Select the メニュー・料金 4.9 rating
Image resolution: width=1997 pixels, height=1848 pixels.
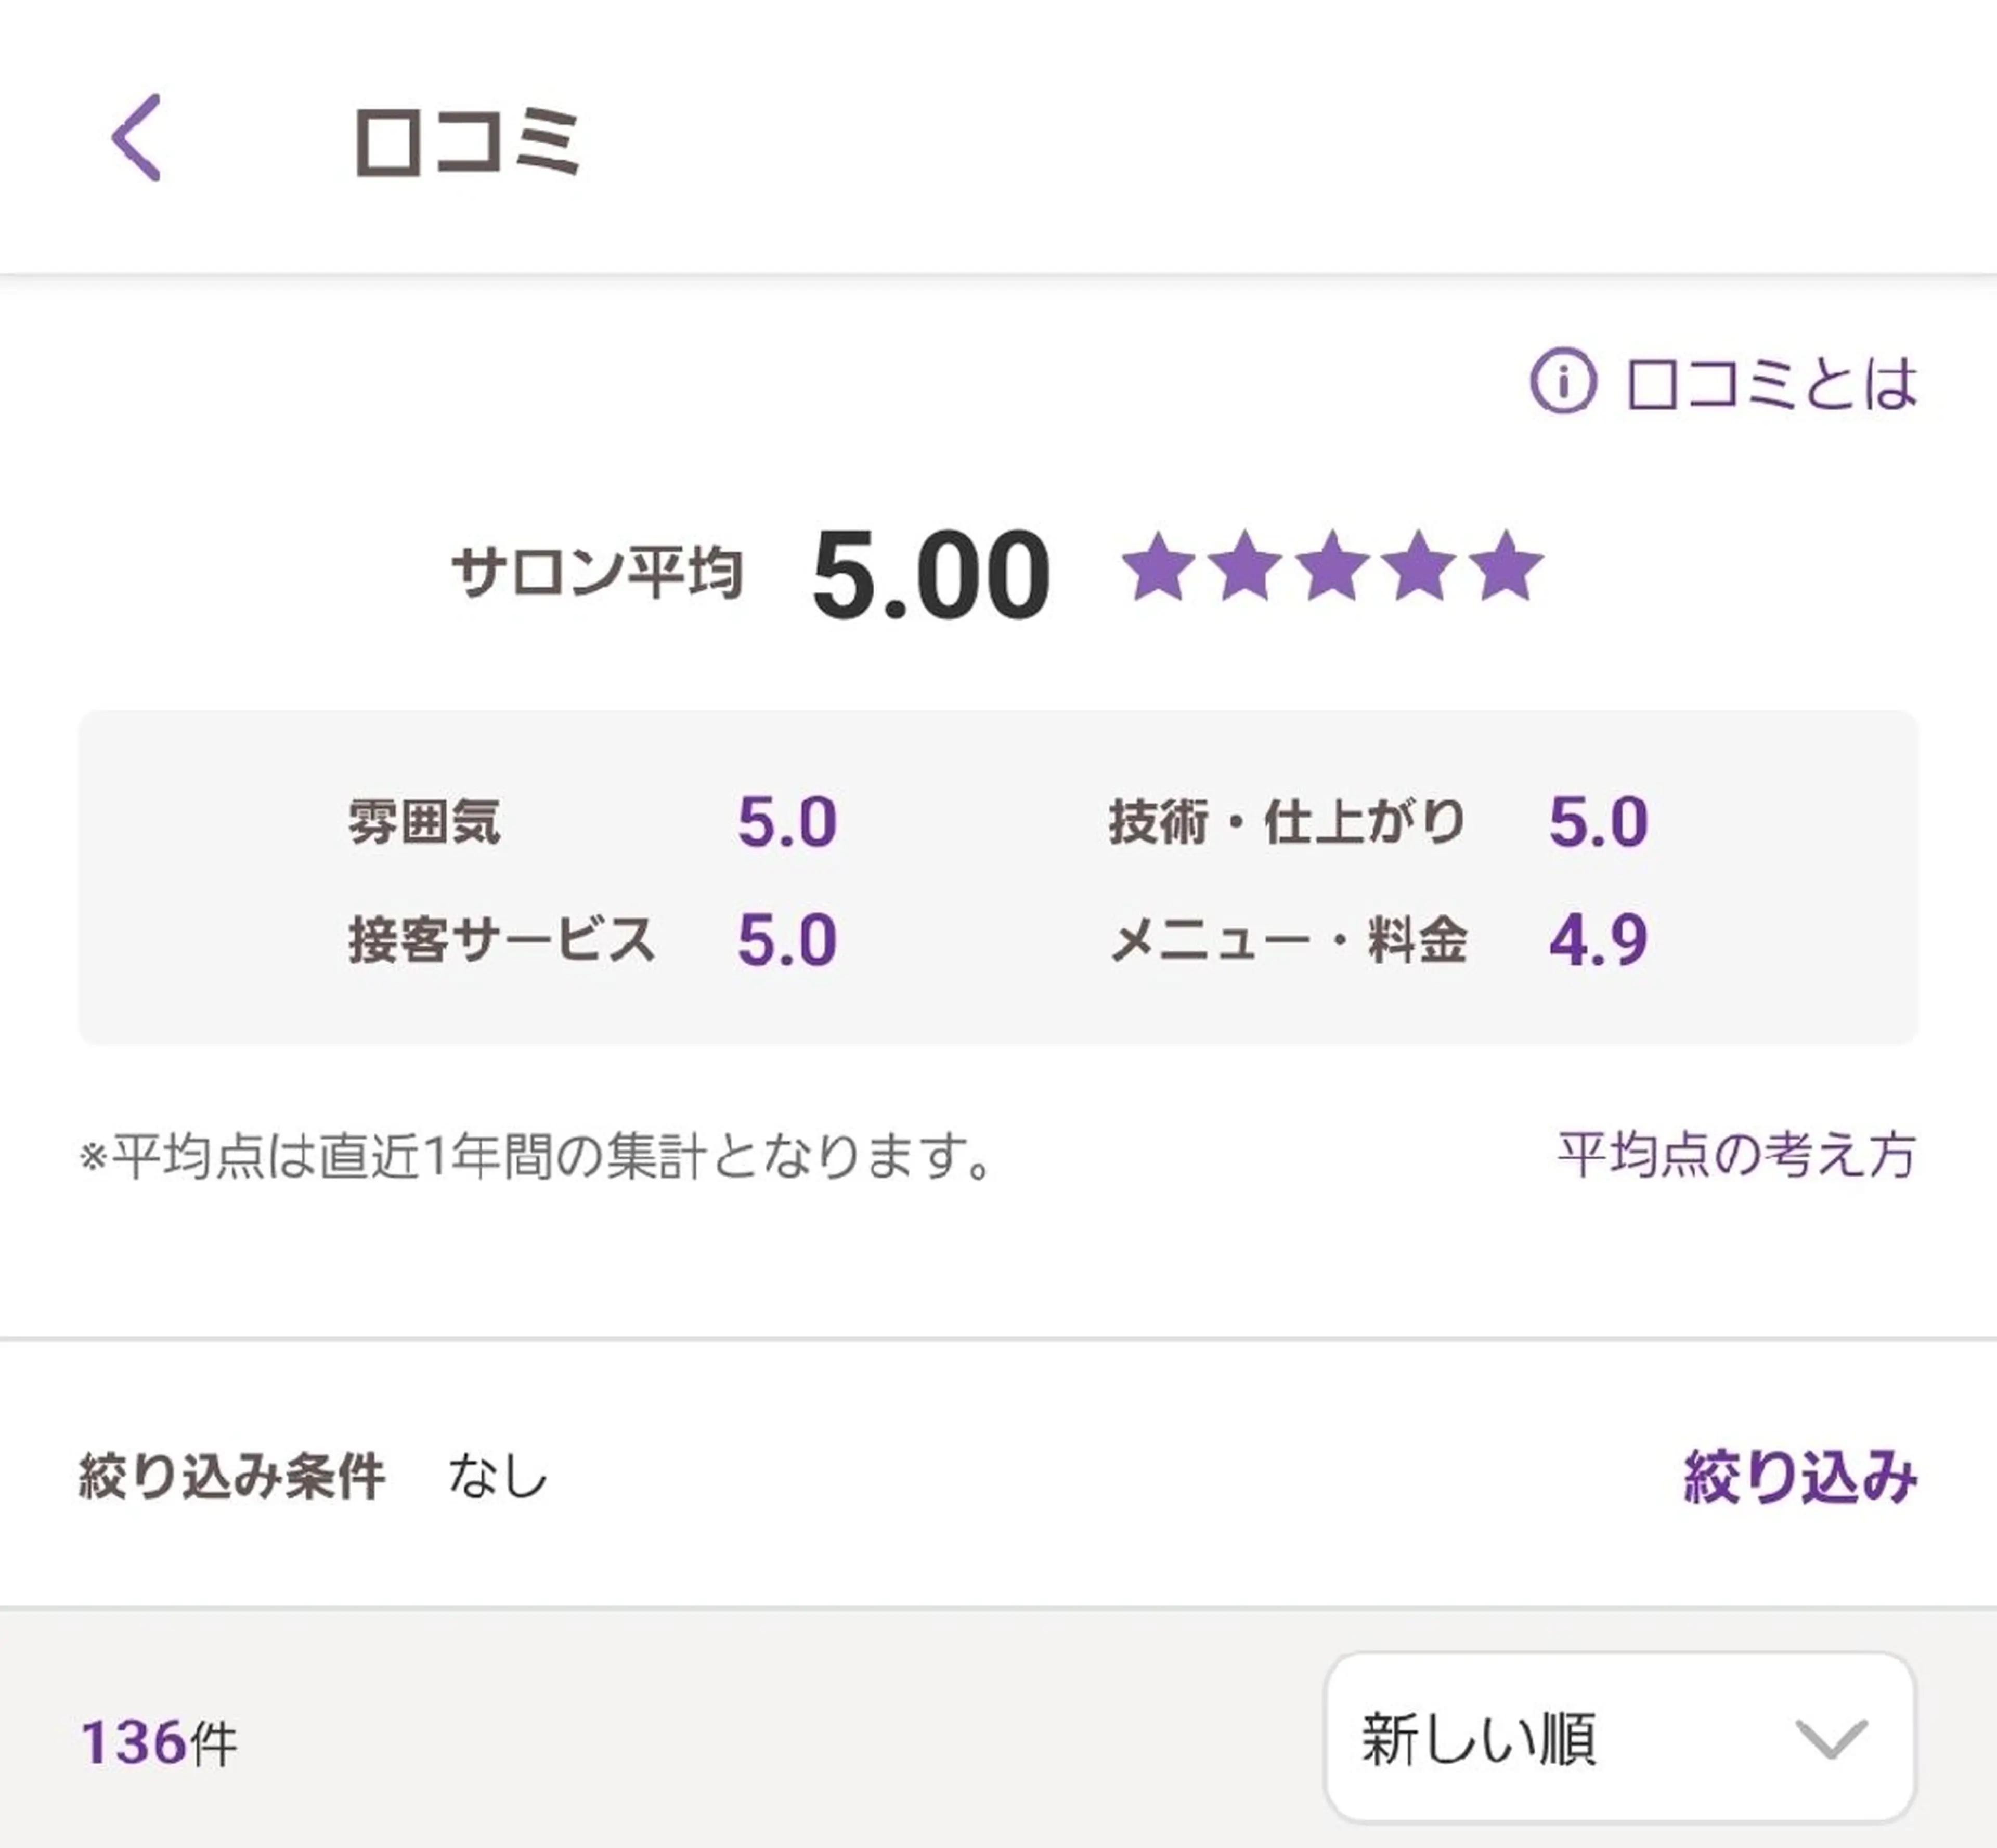coord(1598,940)
